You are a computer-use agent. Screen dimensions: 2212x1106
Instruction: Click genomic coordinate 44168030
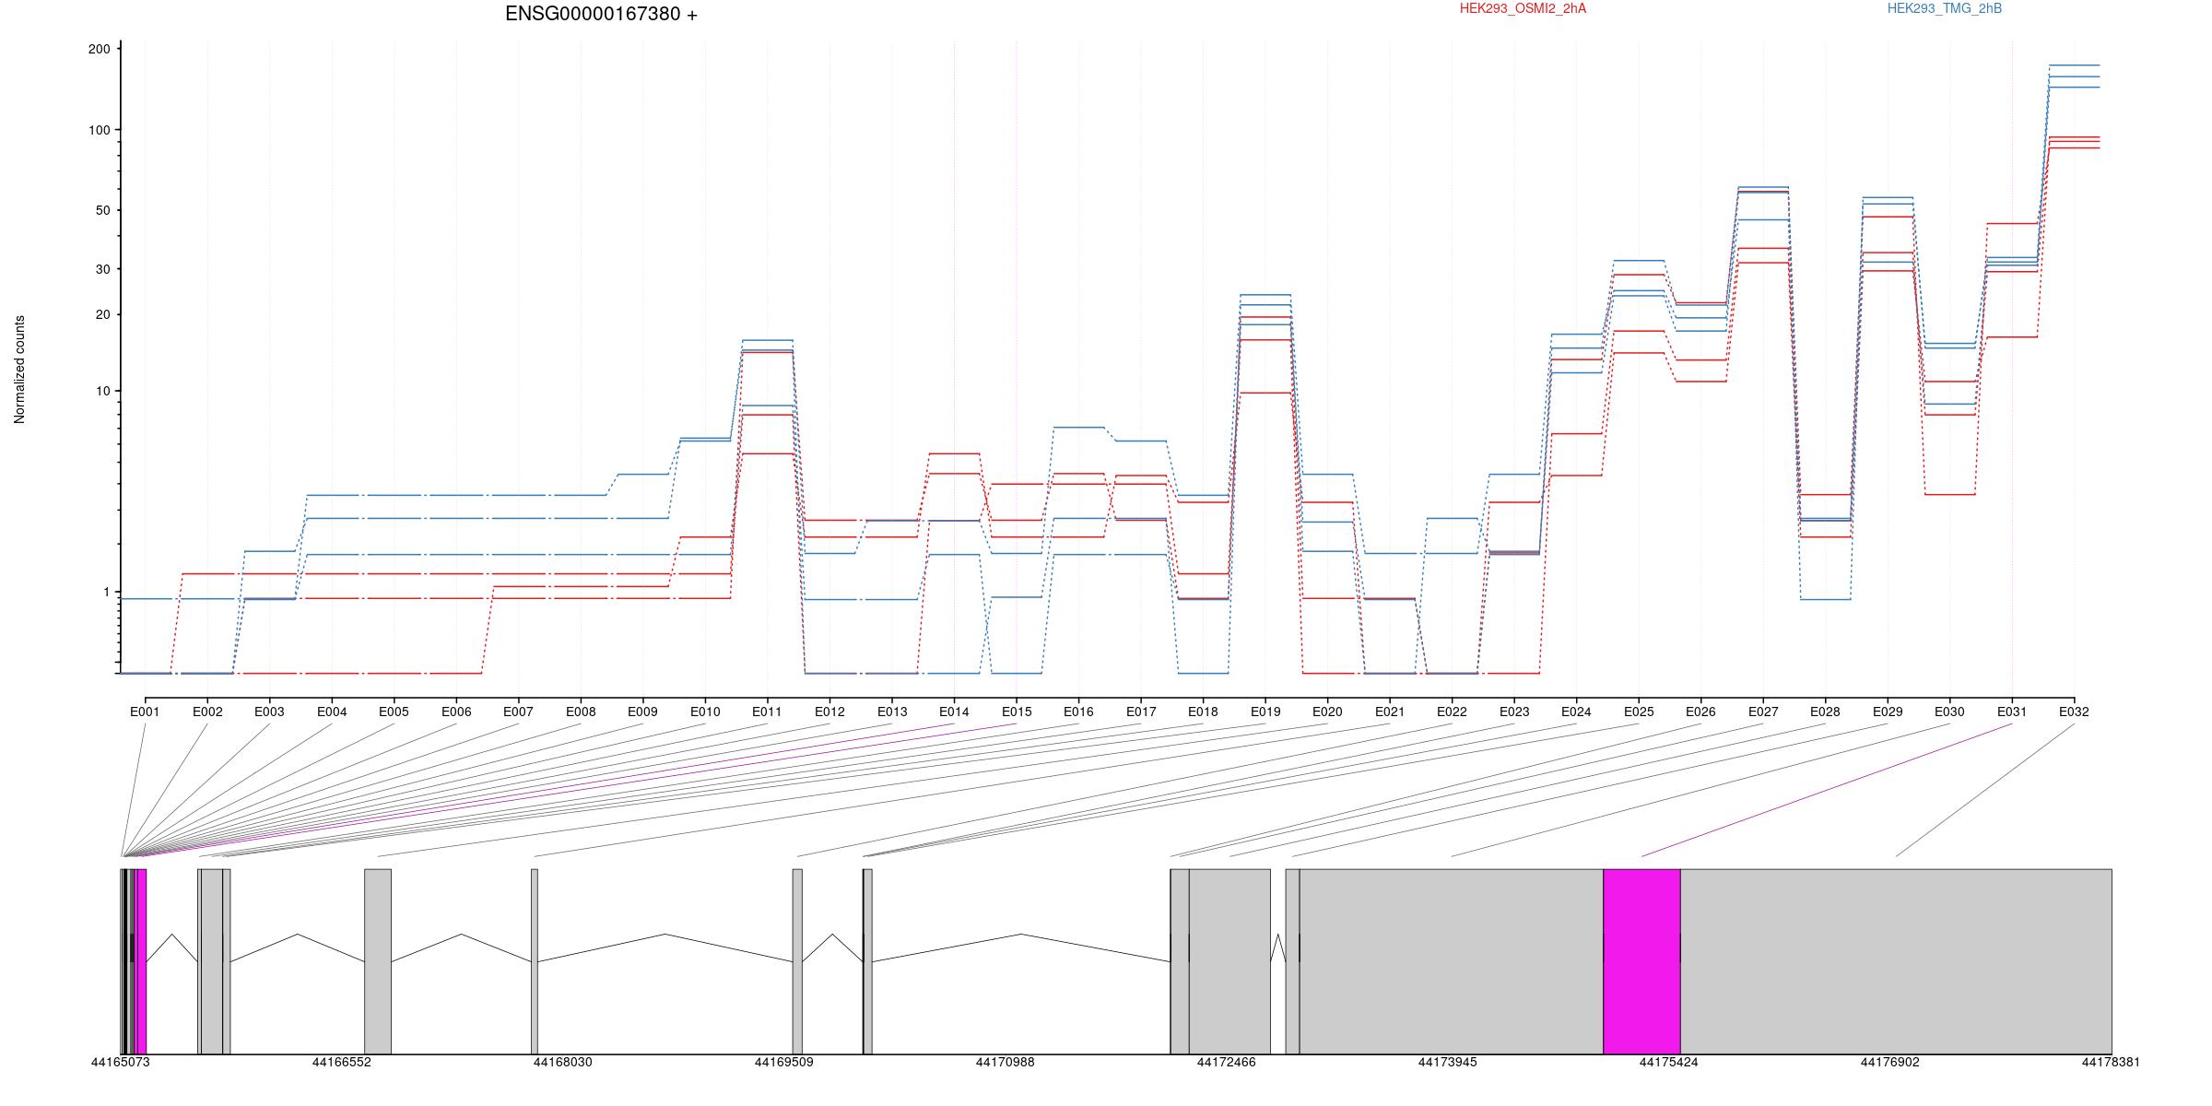coord(563,1062)
